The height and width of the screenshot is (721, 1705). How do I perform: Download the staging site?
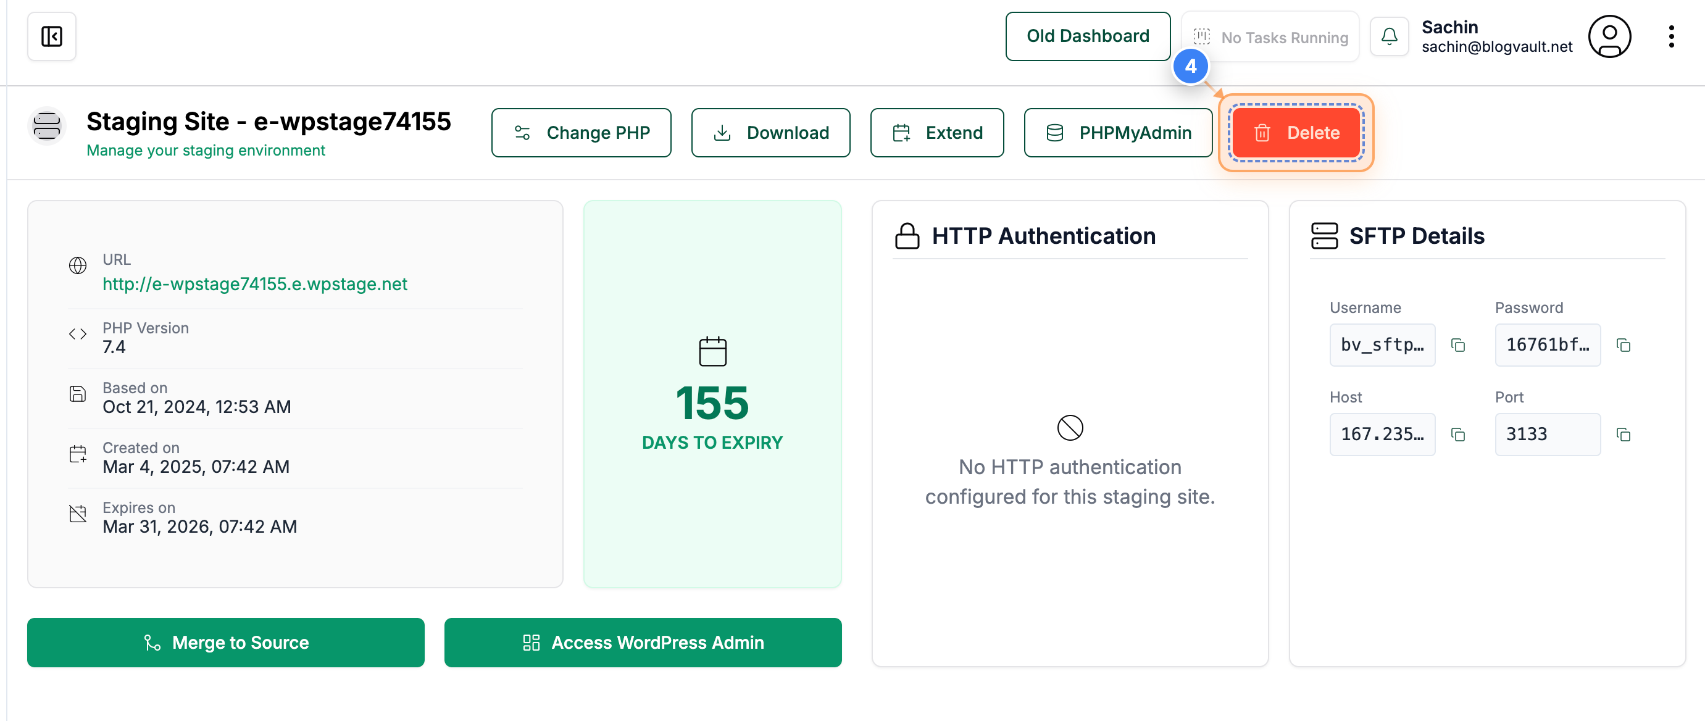[770, 133]
